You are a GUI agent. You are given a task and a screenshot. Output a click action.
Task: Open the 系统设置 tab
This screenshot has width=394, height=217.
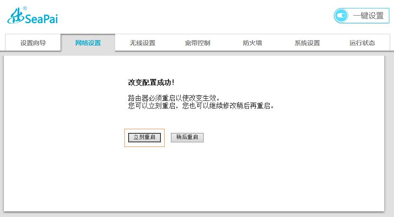(x=307, y=43)
